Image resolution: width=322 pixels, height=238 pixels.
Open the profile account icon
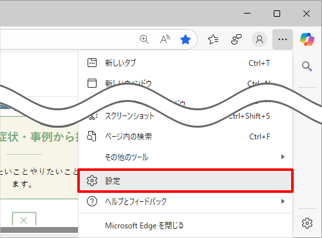tap(260, 39)
